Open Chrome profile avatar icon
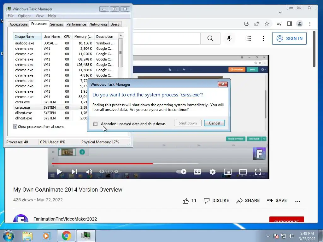The image size is (323, 242). pos(300,24)
